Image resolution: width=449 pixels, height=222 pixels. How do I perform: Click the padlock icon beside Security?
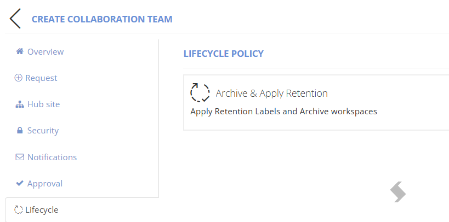pyautogui.click(x=20, y=131)
